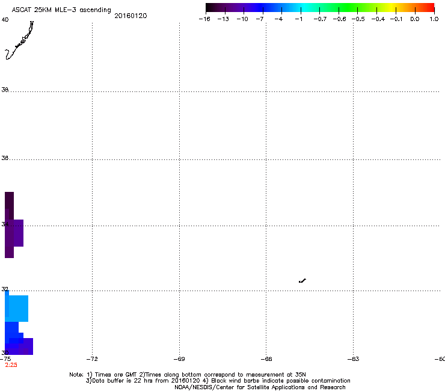Click the longitude label "-63"
The image size is (445, 391).
pyautogui.click(x=354, y=359)
